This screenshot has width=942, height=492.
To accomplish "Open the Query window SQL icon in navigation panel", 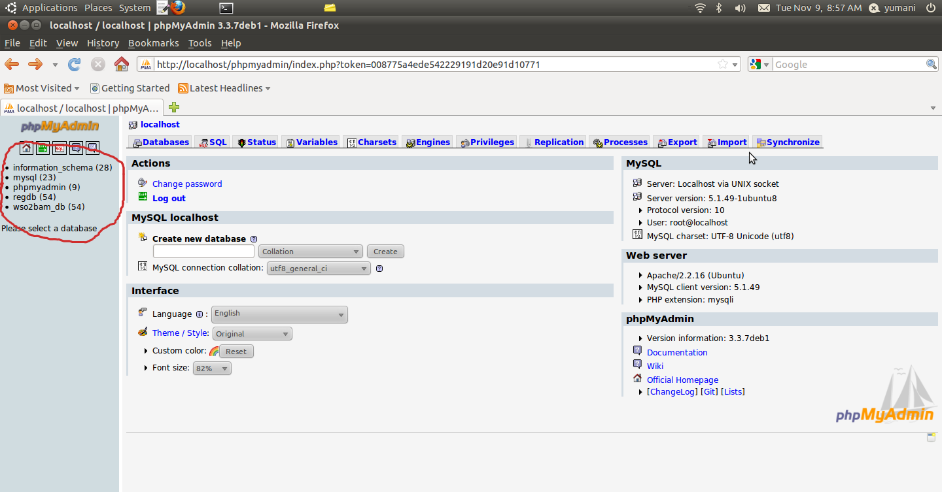I will coord(60,148).
